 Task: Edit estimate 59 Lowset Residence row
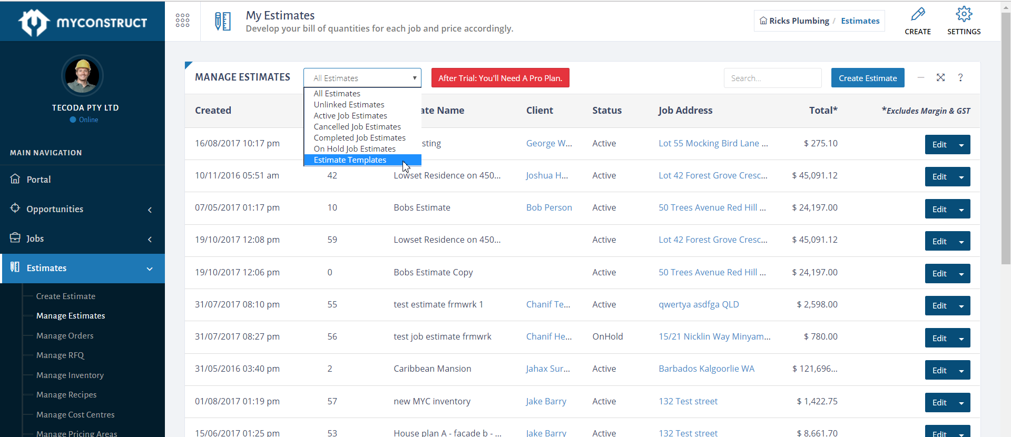(x=939, y=242)
